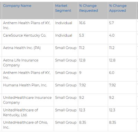Click the % Change Requested header
Screen dimensions: 138x133
pyautogui.click(x=88, y=8)
